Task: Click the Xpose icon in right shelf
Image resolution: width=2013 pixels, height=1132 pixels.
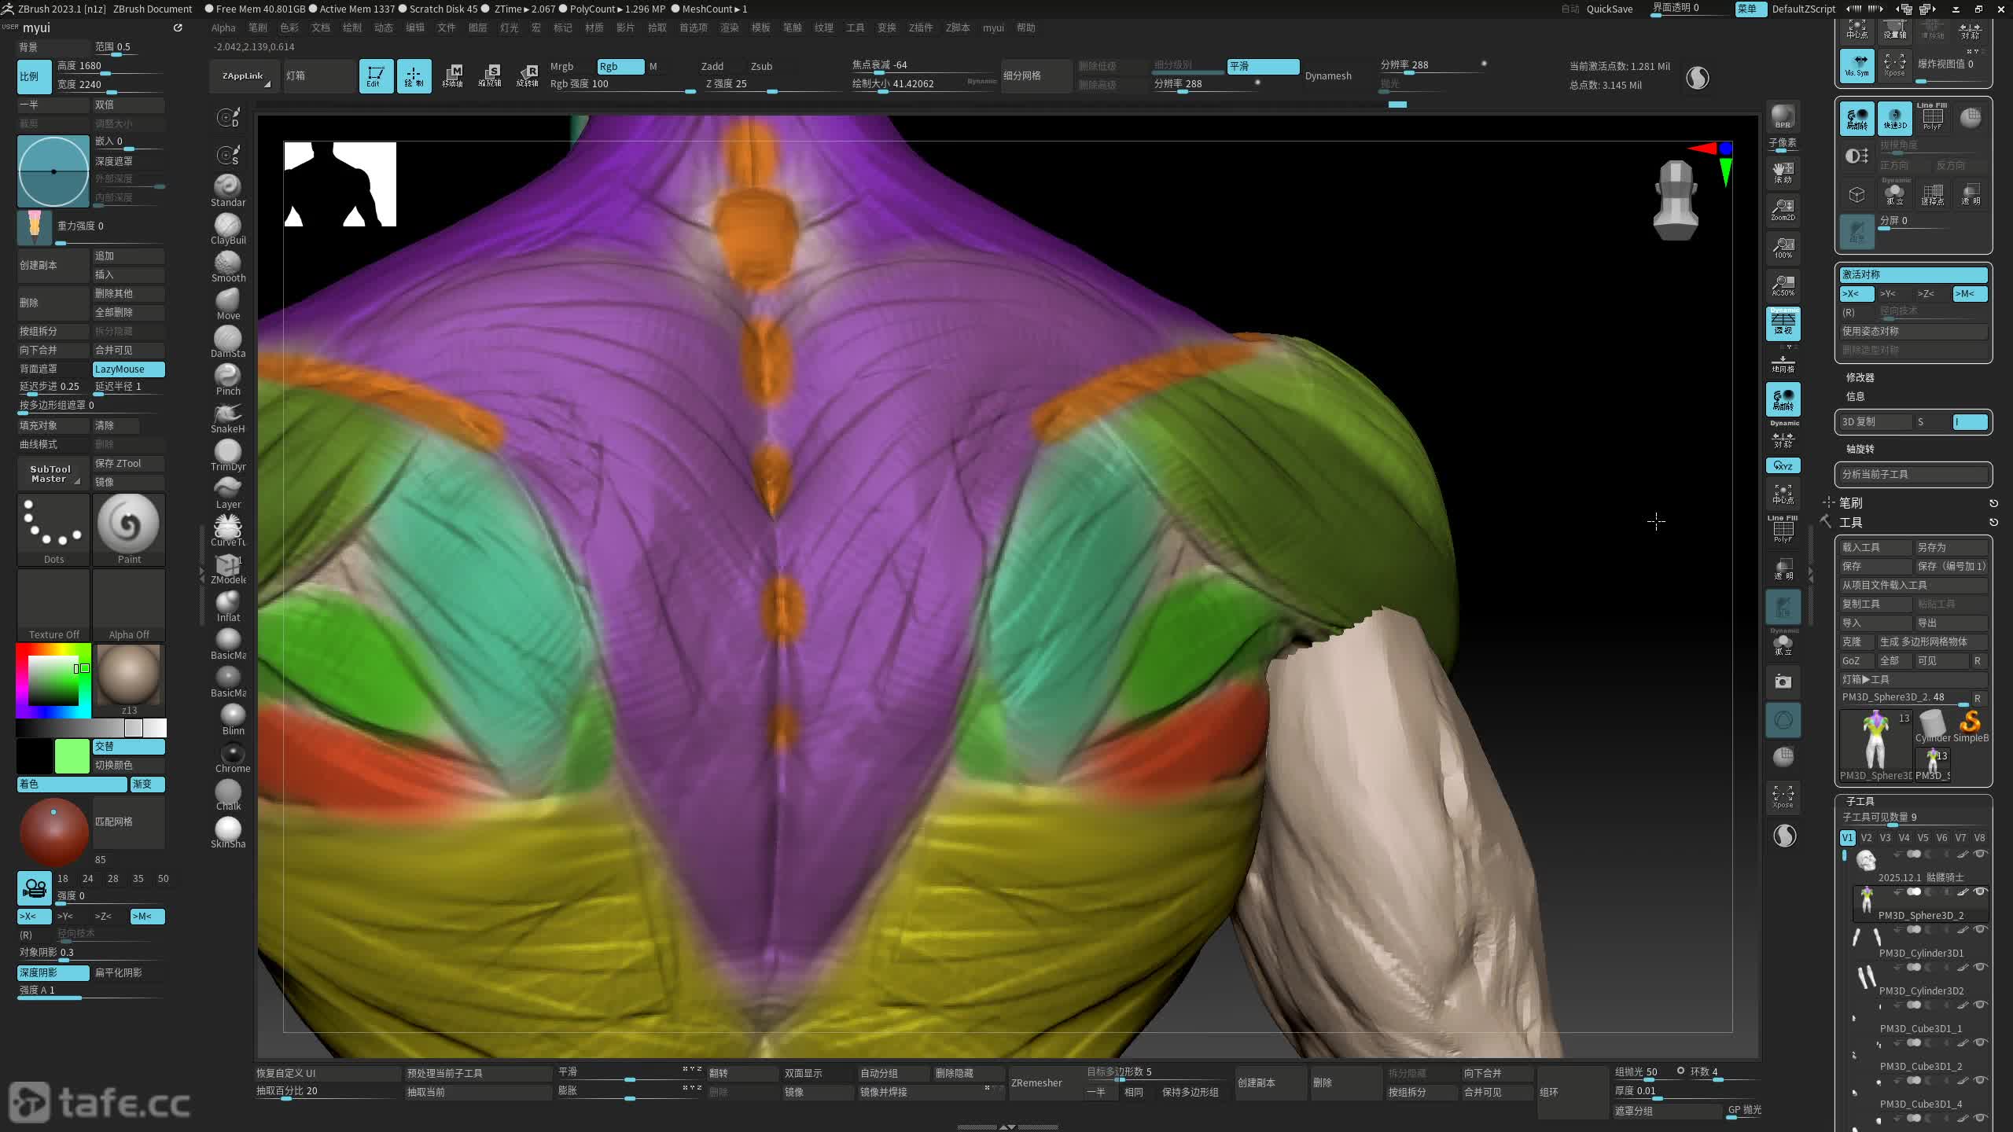Action: [1783, 796]
